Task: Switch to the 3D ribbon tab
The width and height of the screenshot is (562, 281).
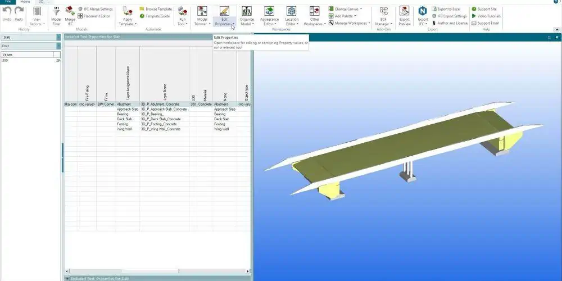Action: click(40, 2)
